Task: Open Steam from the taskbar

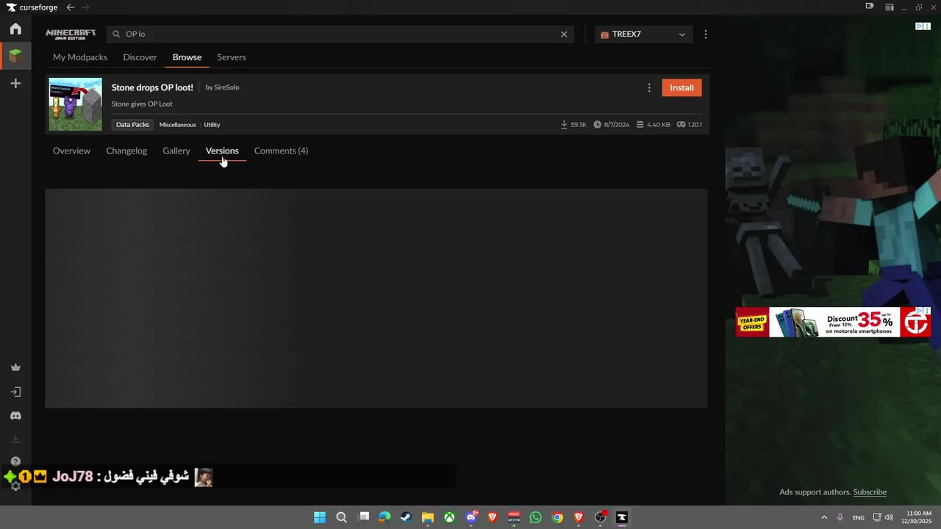Action: (406, 517)
